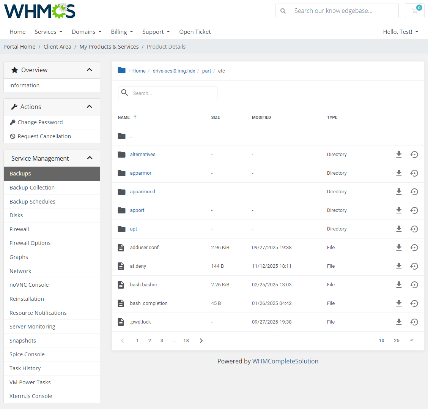The image size is (428, 409).
Task: Open the shopping cart icon in header
Action: pyautogui.click(x=414, y=11)
